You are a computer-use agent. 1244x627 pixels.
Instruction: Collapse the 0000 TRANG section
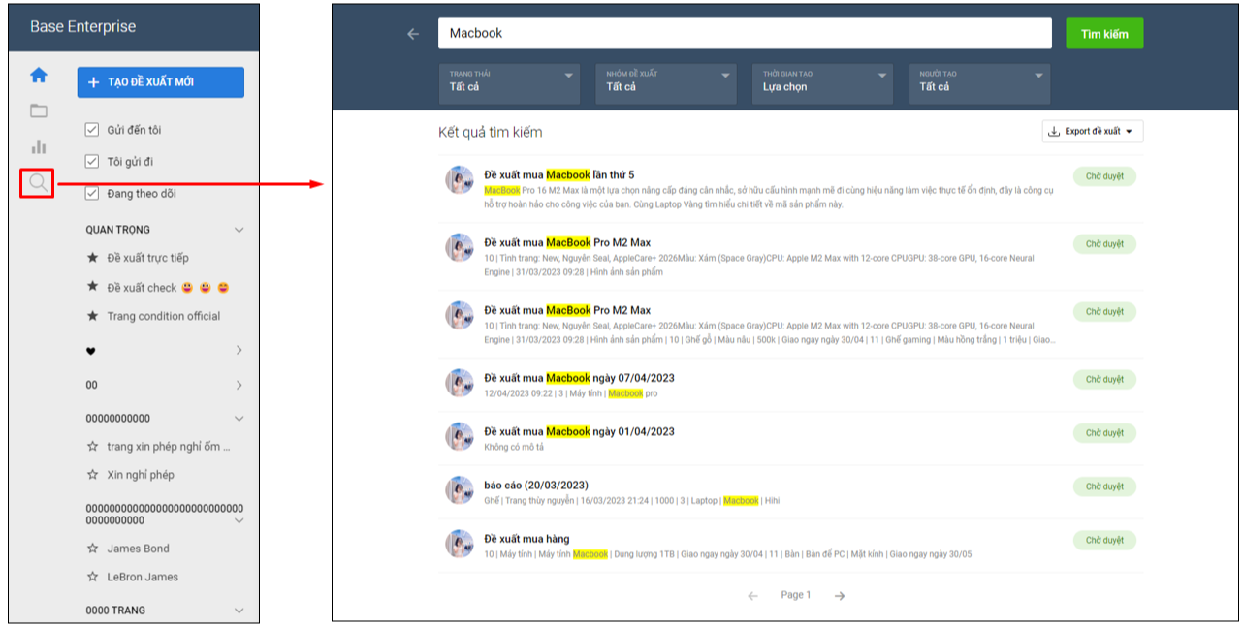point(239,611)
